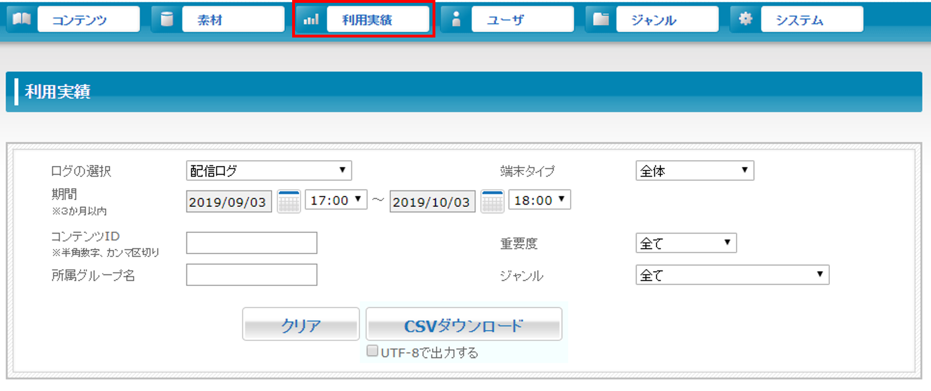The height and width of the screenshot is (391, 931).
Task: Expand the 重要度 dropdown
Action: 686,243
